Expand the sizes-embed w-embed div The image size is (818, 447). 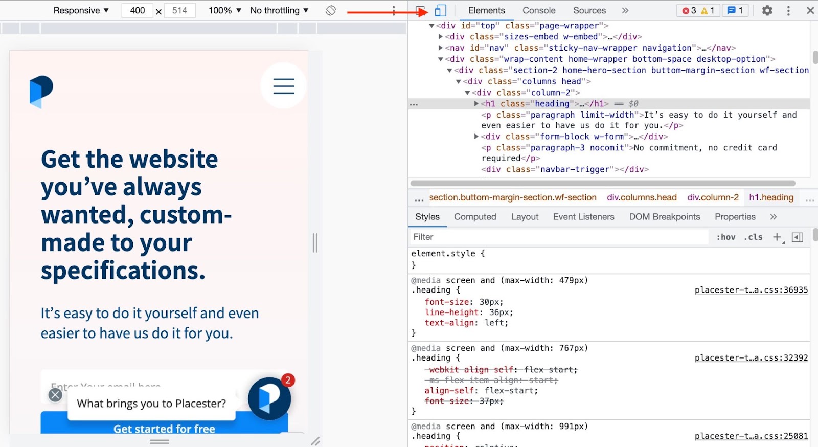(x=441, y=37)
